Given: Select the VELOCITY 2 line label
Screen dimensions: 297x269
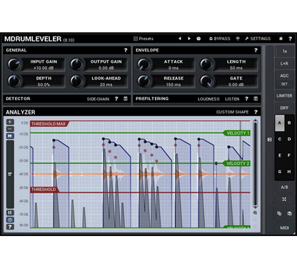Looking at the screenshot, I should point(237,163).
